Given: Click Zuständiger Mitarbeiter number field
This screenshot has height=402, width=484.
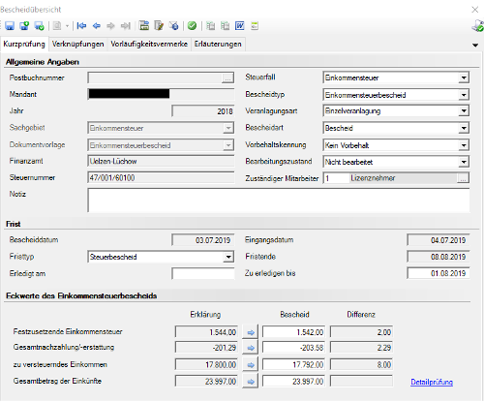Looking at the screenshot, I should 336,178.
